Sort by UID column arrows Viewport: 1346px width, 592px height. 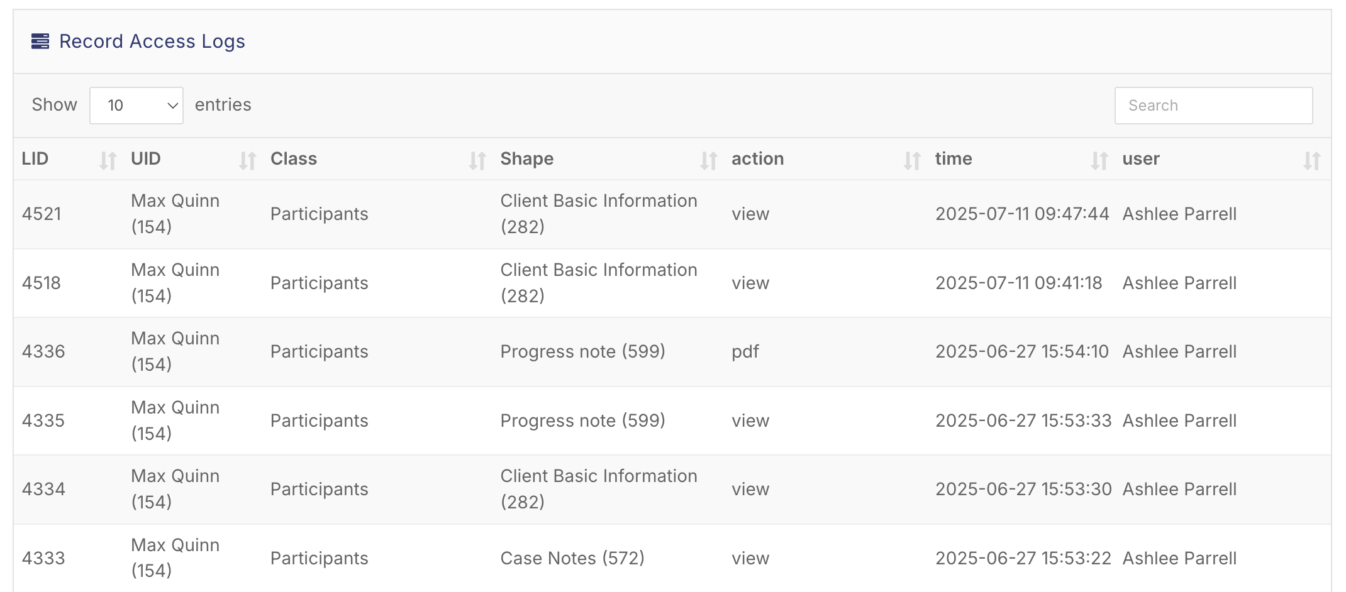coord(248,161)
